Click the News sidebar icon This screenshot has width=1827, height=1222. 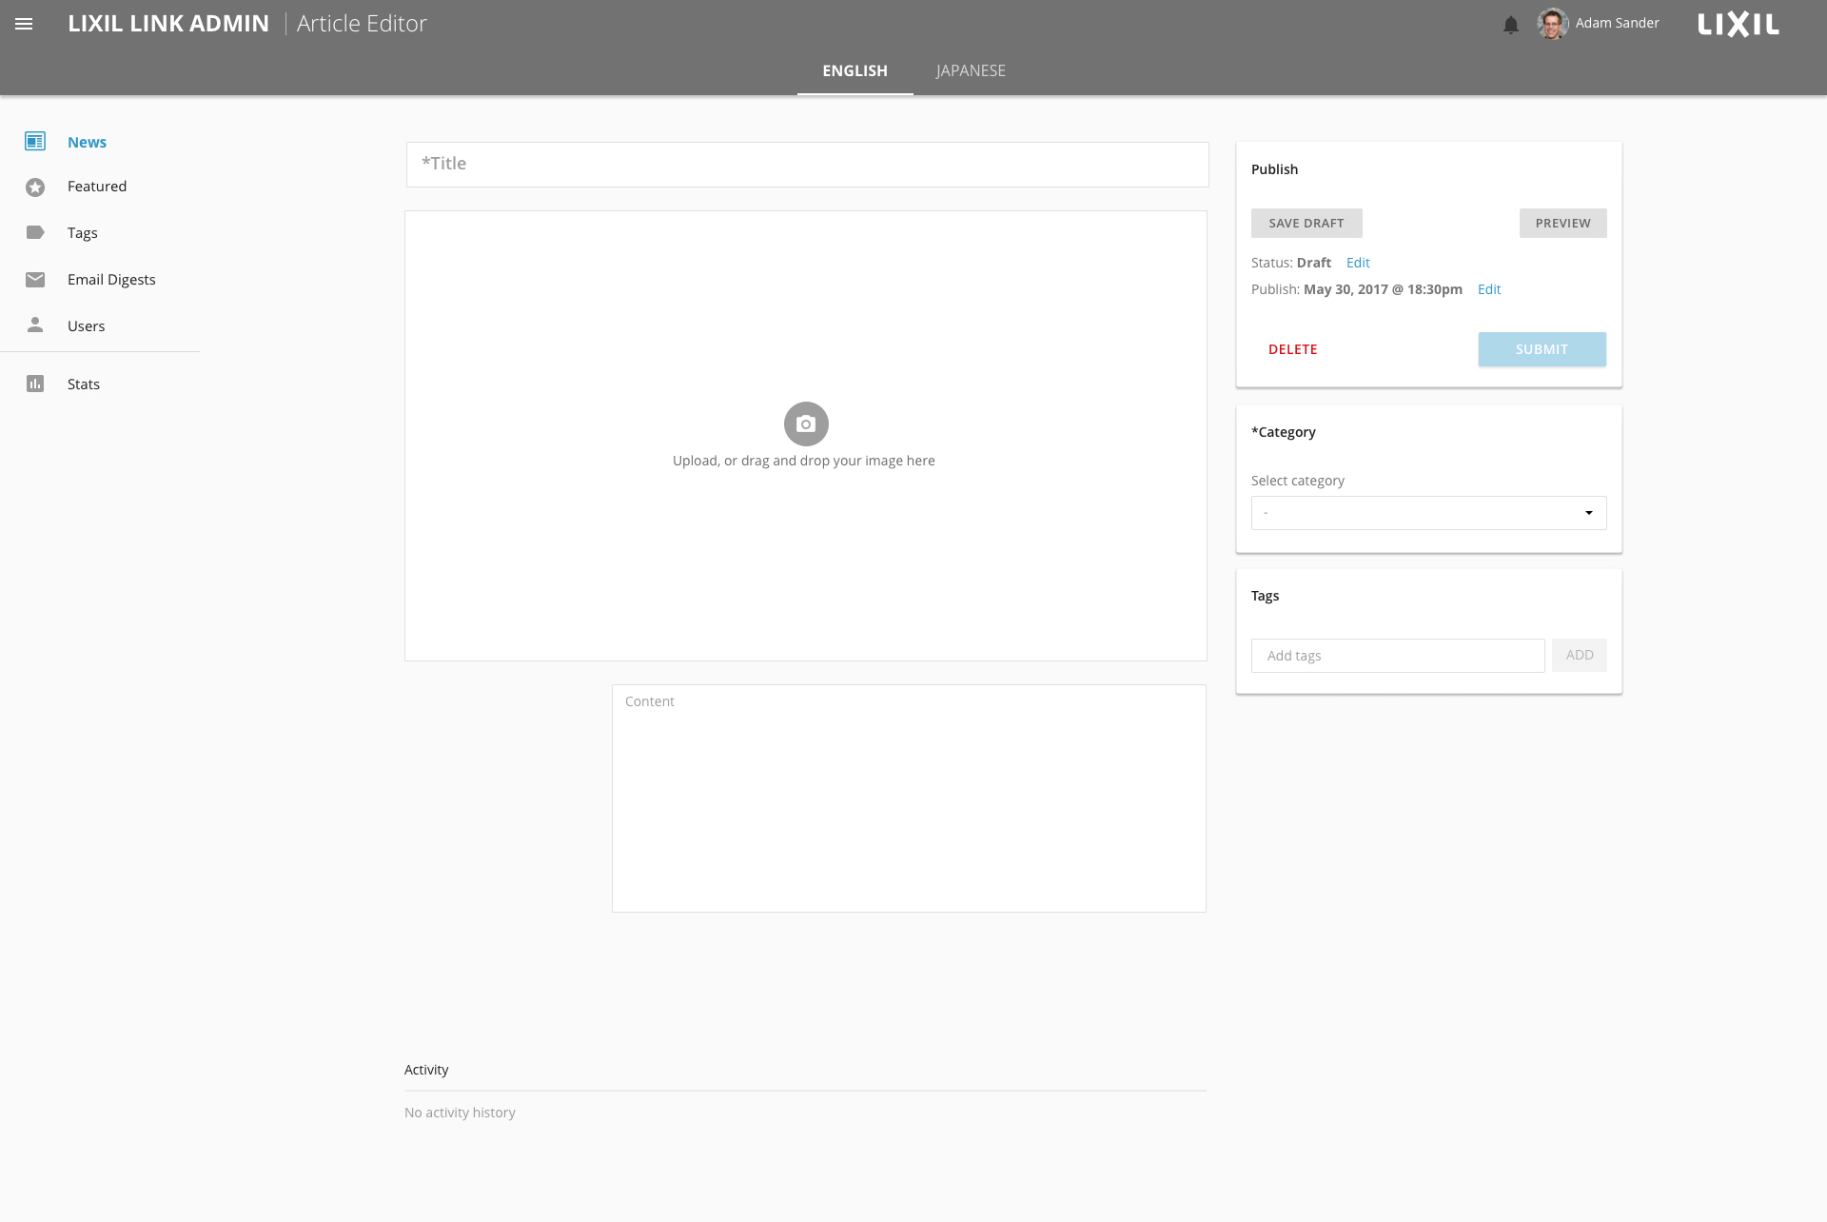click(35, 142)
